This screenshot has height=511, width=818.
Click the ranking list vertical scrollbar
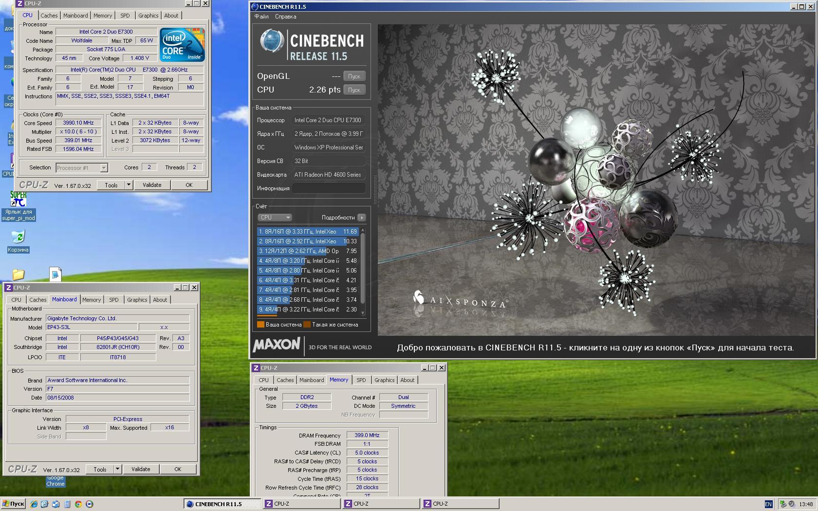pyautogui.click(x=362, y=272)
